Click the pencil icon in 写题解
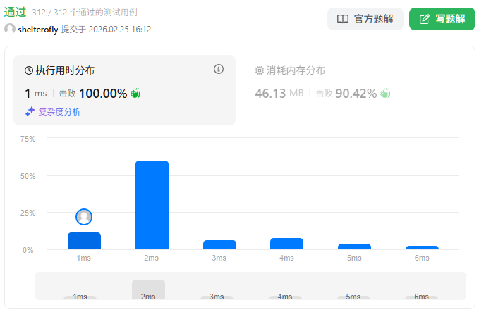The width and height of the screenshot is (479, 312). point(424,19)
